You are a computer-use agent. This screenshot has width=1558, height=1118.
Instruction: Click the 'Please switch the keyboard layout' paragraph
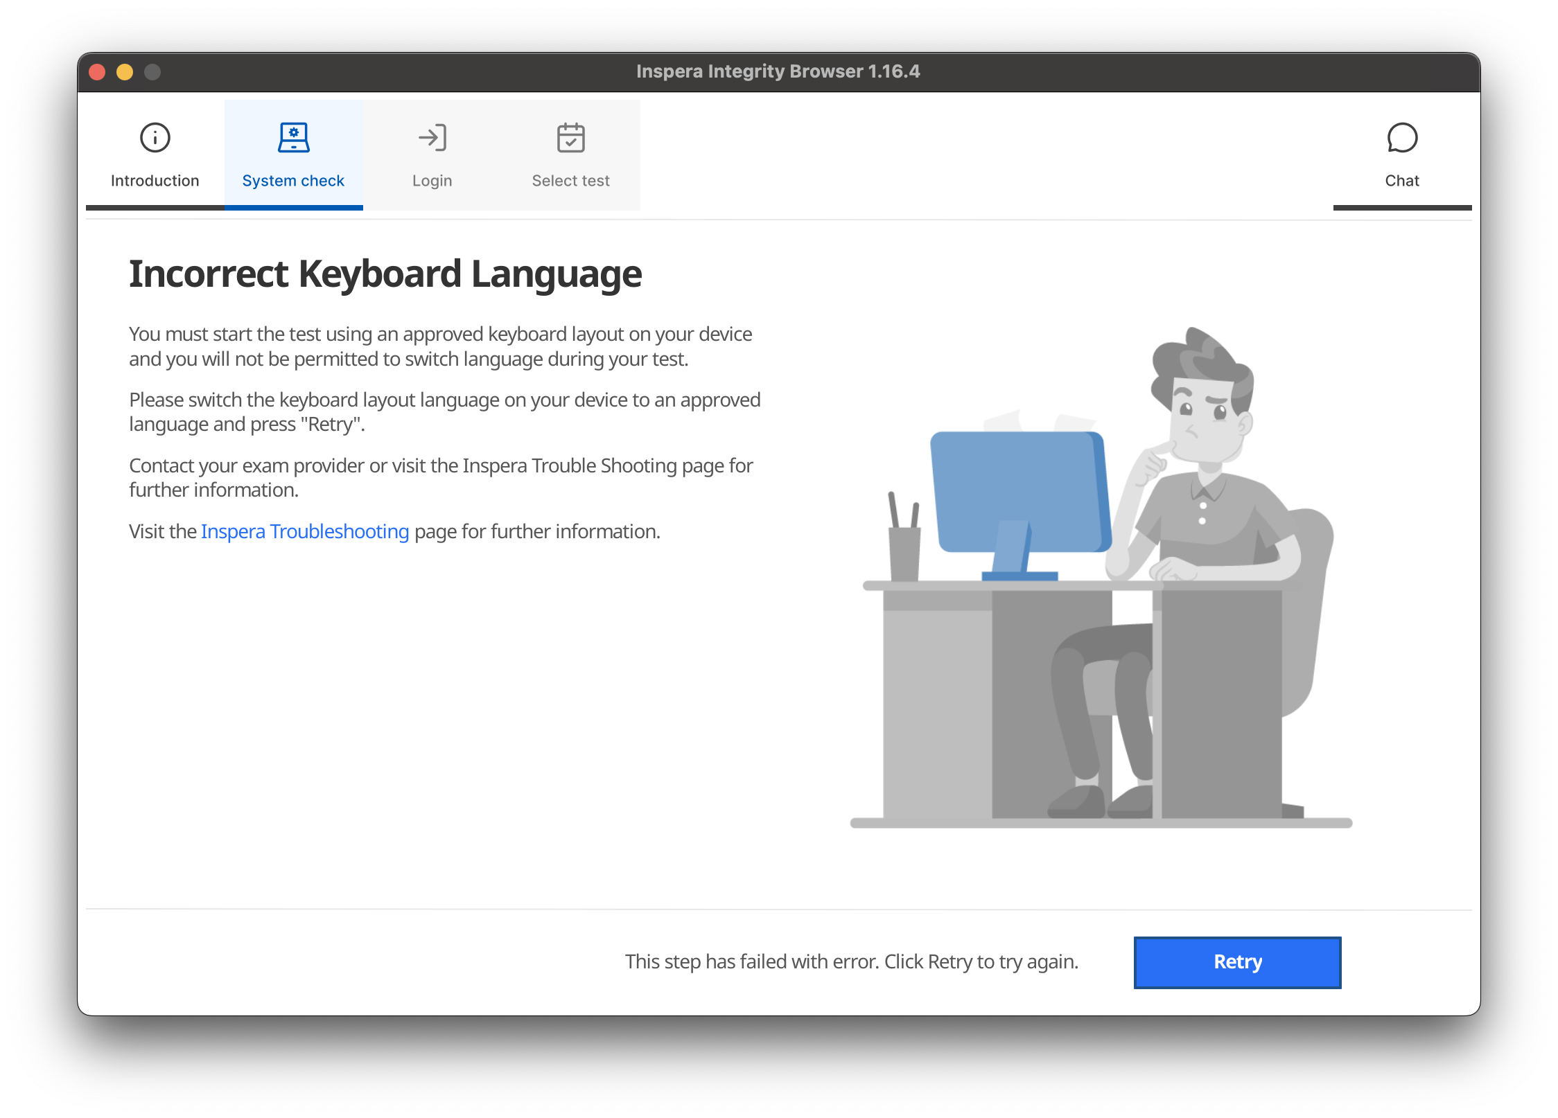point(445,412)
